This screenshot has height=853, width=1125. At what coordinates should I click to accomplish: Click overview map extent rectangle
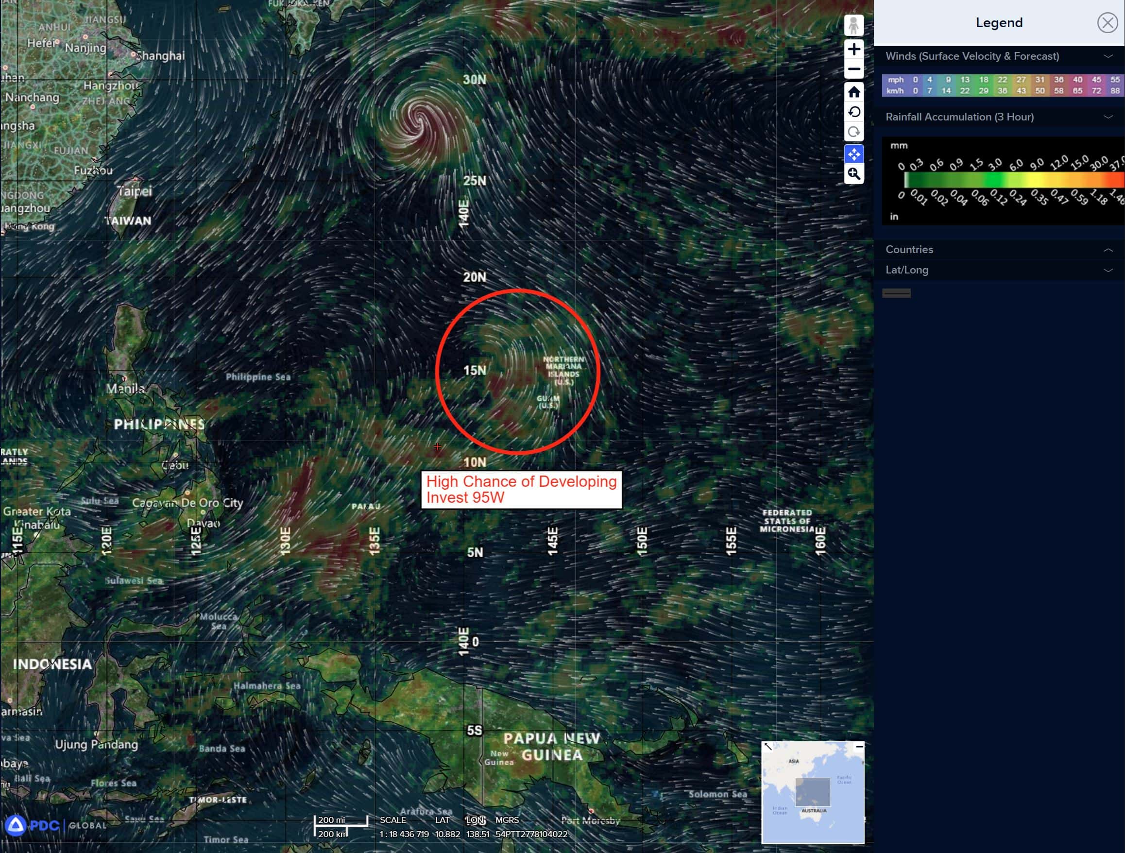coord(812,792)
